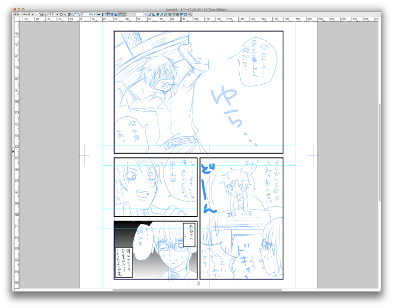This screenshot has height=308, width=393.
Task: Maximize the window with the green button
Action: (23, 9)
